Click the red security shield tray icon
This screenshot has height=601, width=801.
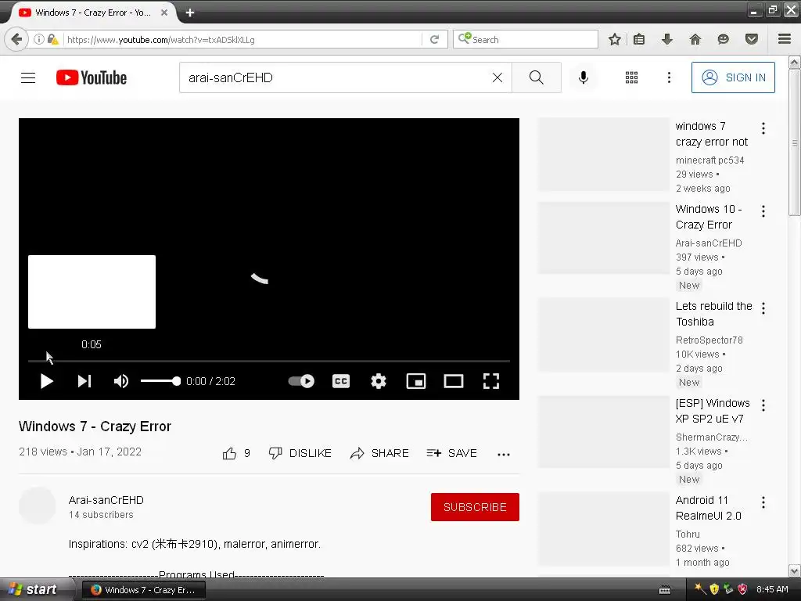click(x=743, y=590)
